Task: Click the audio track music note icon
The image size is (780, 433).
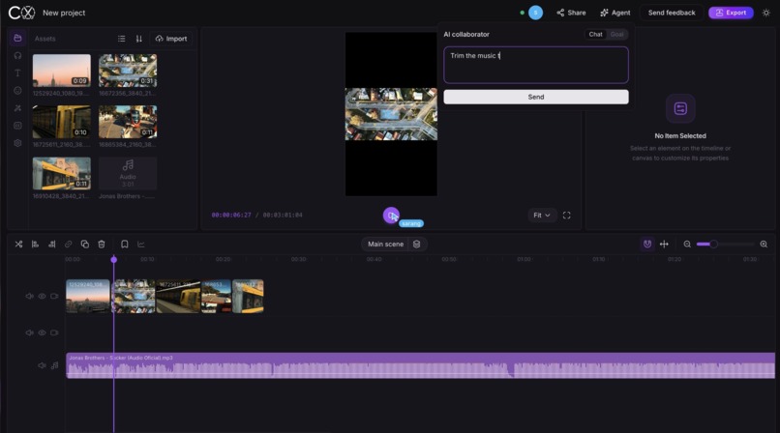Action: tap(55, 365)
